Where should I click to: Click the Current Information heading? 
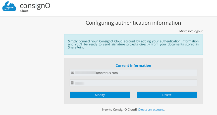[x=133, y=66]
